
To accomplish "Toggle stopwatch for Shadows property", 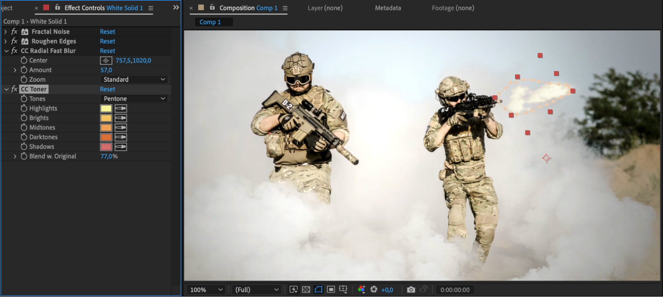I will (x=24, y=147).
